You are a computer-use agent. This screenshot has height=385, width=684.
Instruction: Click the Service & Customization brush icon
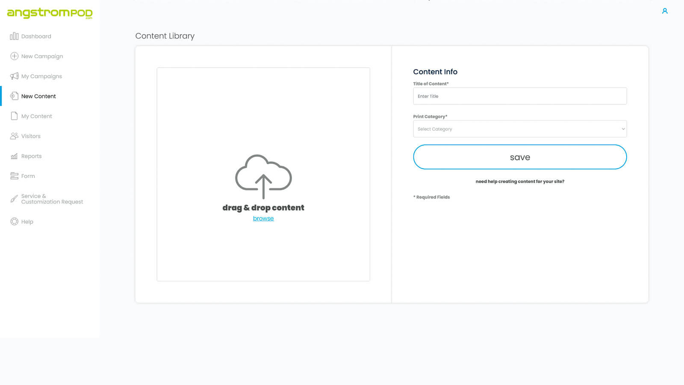point(14,199)
